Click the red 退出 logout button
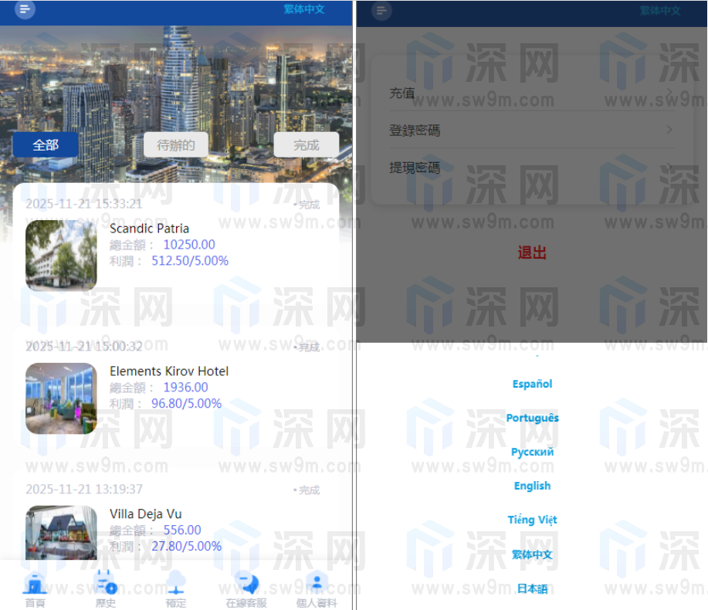The width and height of the screenshot is (708, 610). pos(532,252)
